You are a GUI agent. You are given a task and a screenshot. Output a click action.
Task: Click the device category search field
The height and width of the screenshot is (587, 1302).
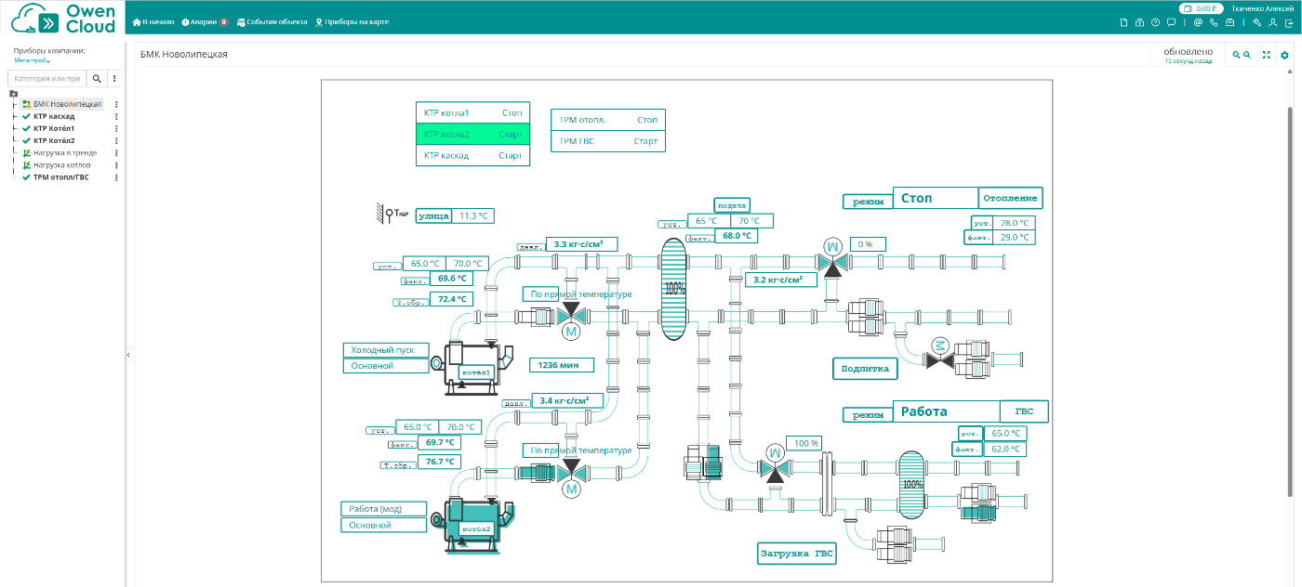[x=46, y=79]
